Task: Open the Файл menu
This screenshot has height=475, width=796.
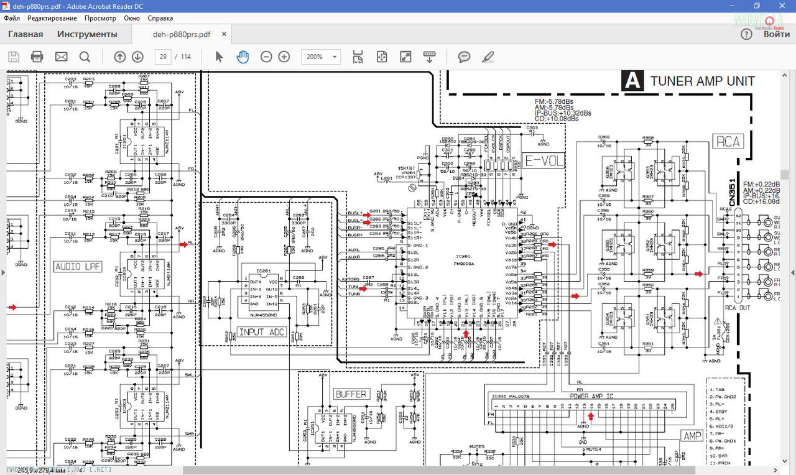Action: 12,18
